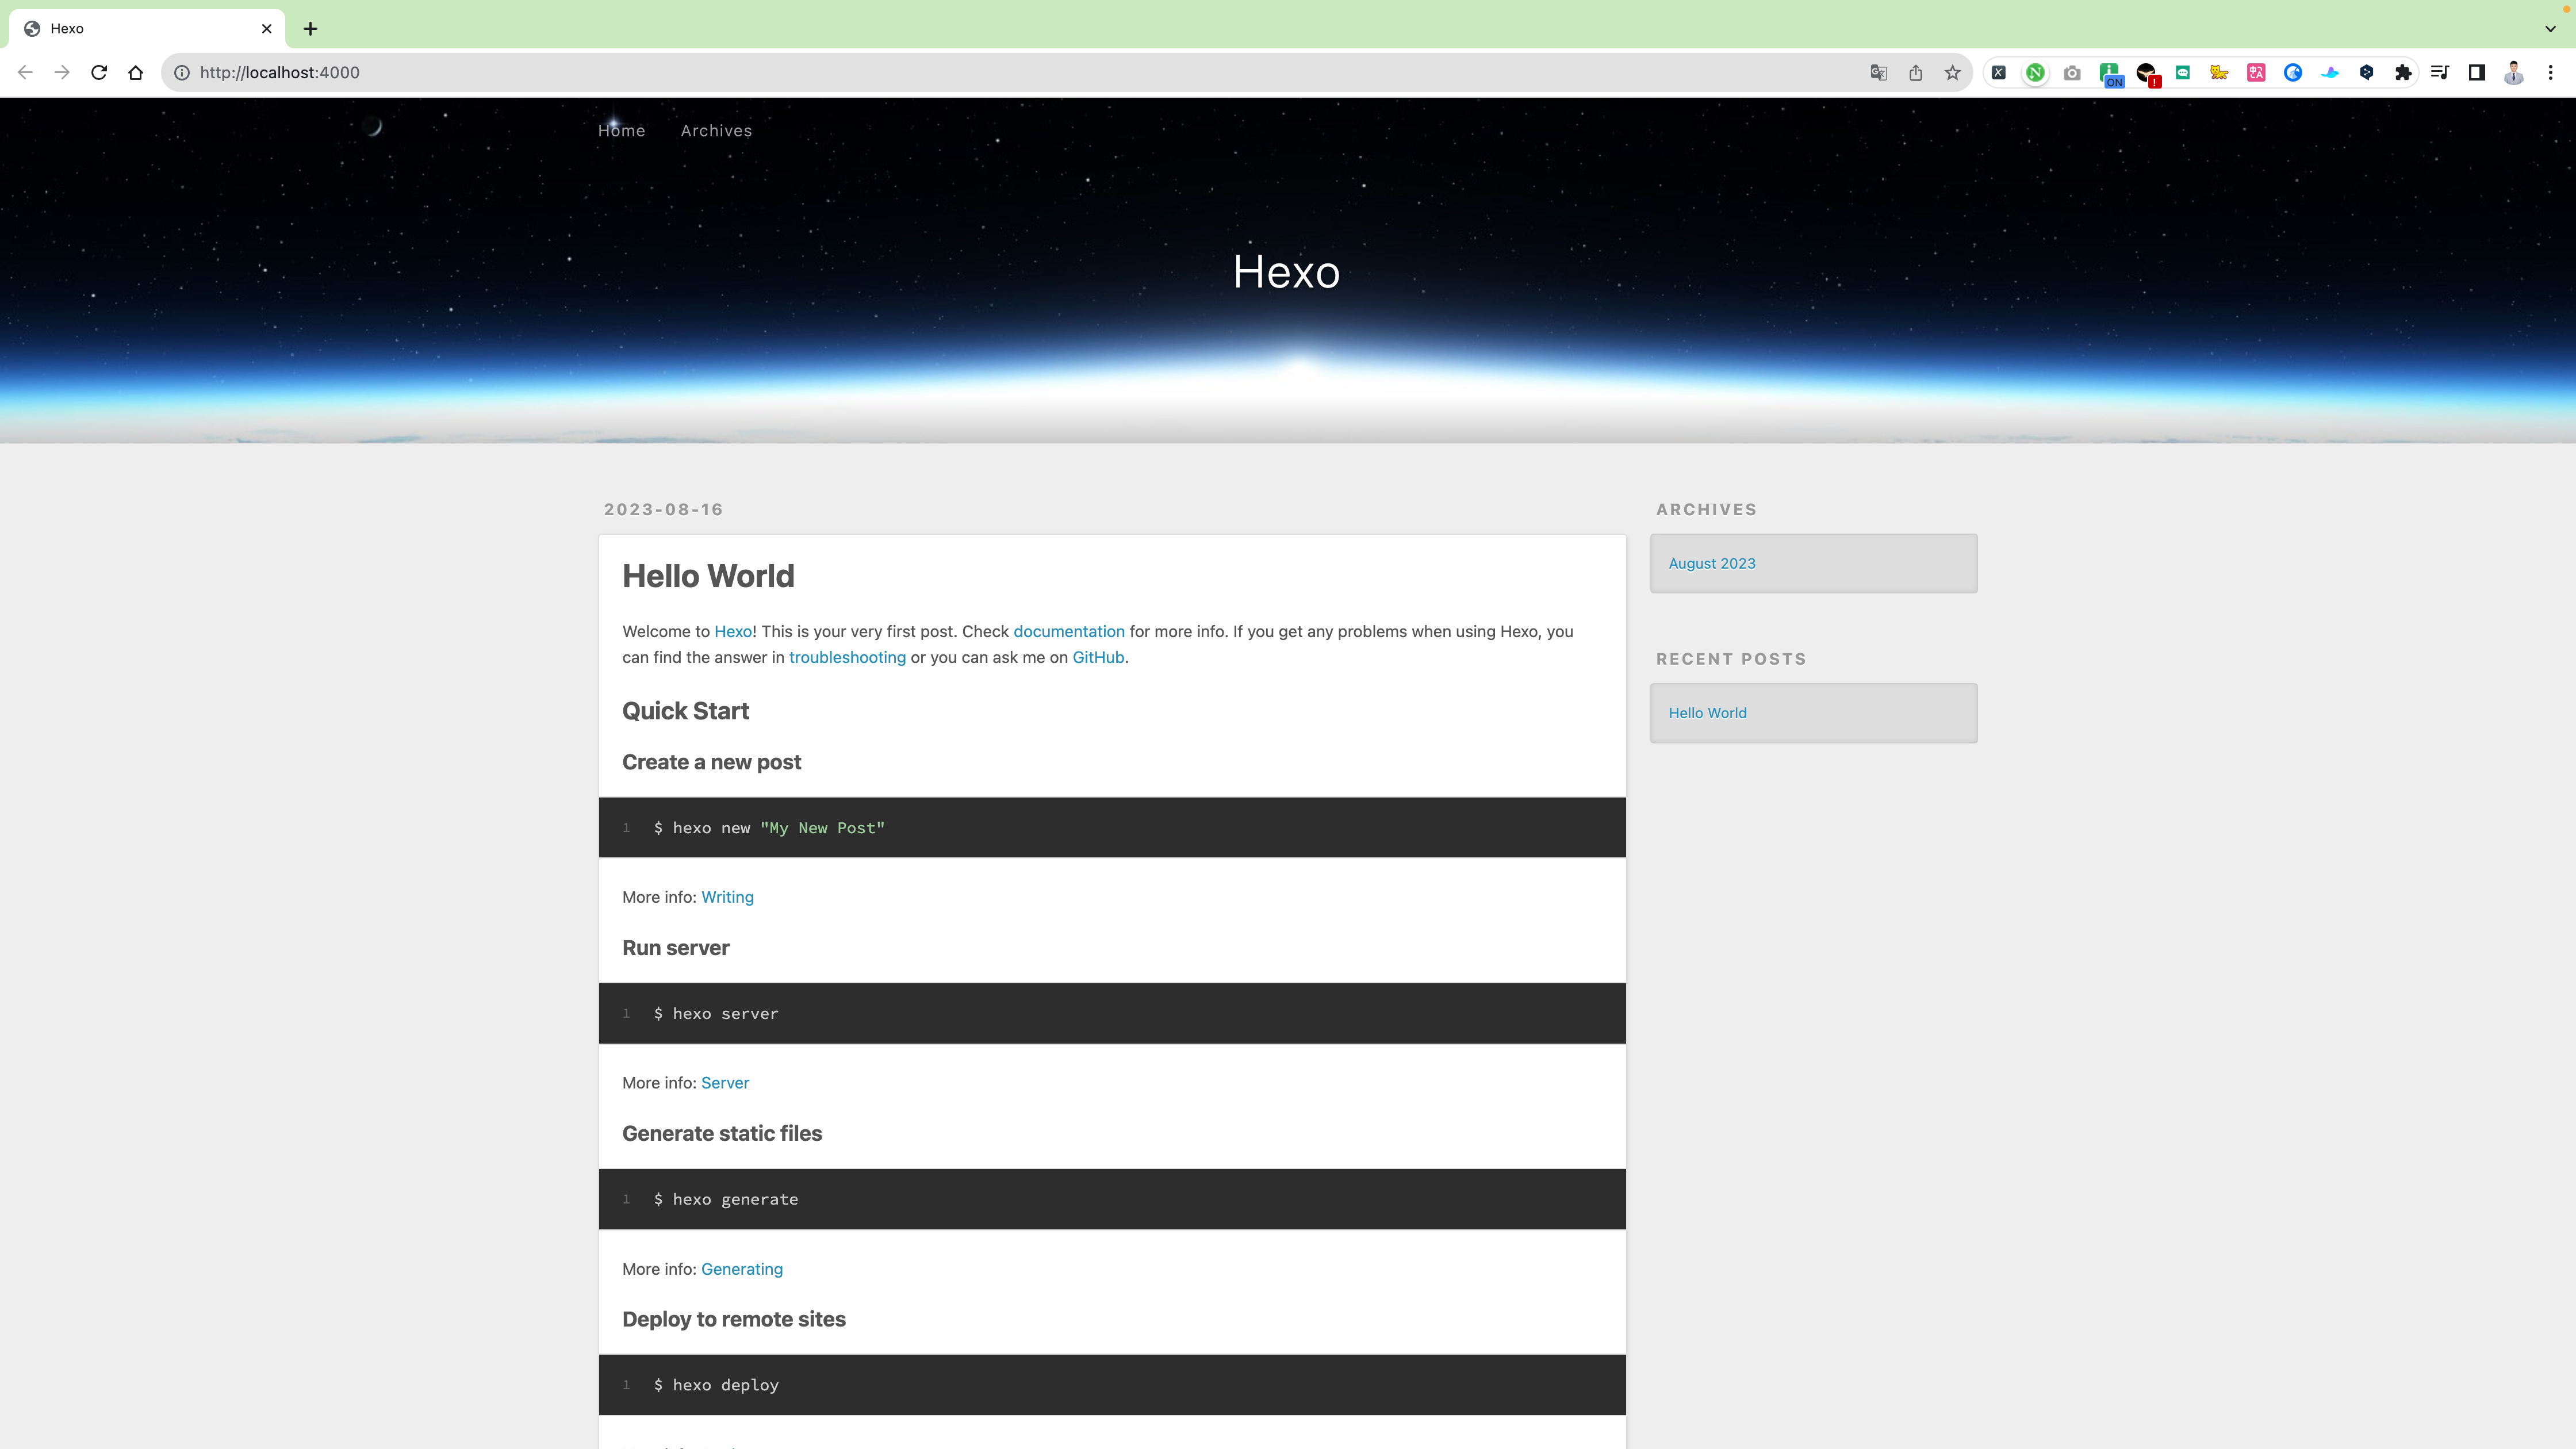Screen dimensions: 2576x1449
Task: Open the gray camera screenshot extension
Action: 2072,72
